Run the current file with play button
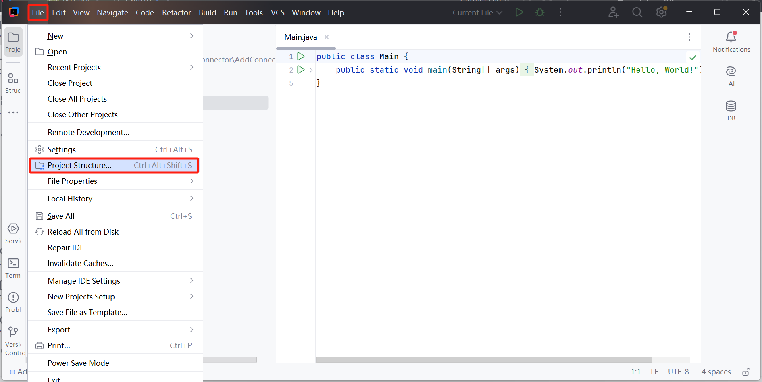The height and width of the screenshot is (382, 762). tap(519, 12)
